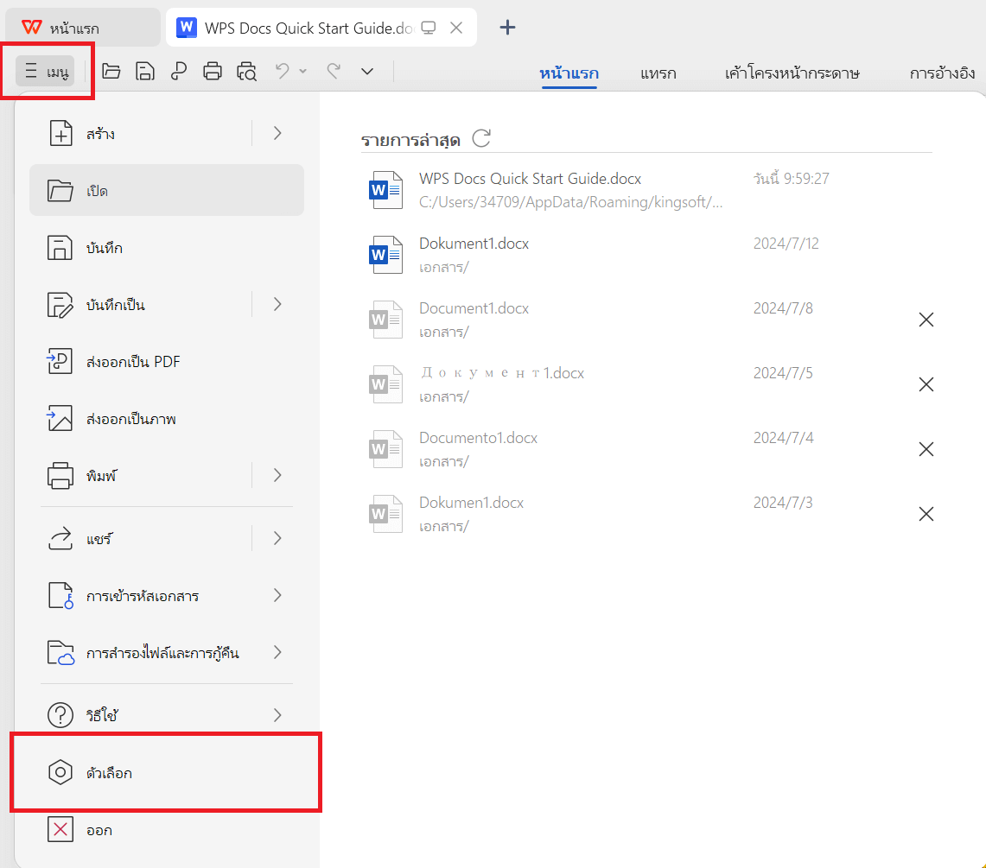
Task: Open undo history dropdown arrow
Action: pyautogui.click(x=303, y=71)
